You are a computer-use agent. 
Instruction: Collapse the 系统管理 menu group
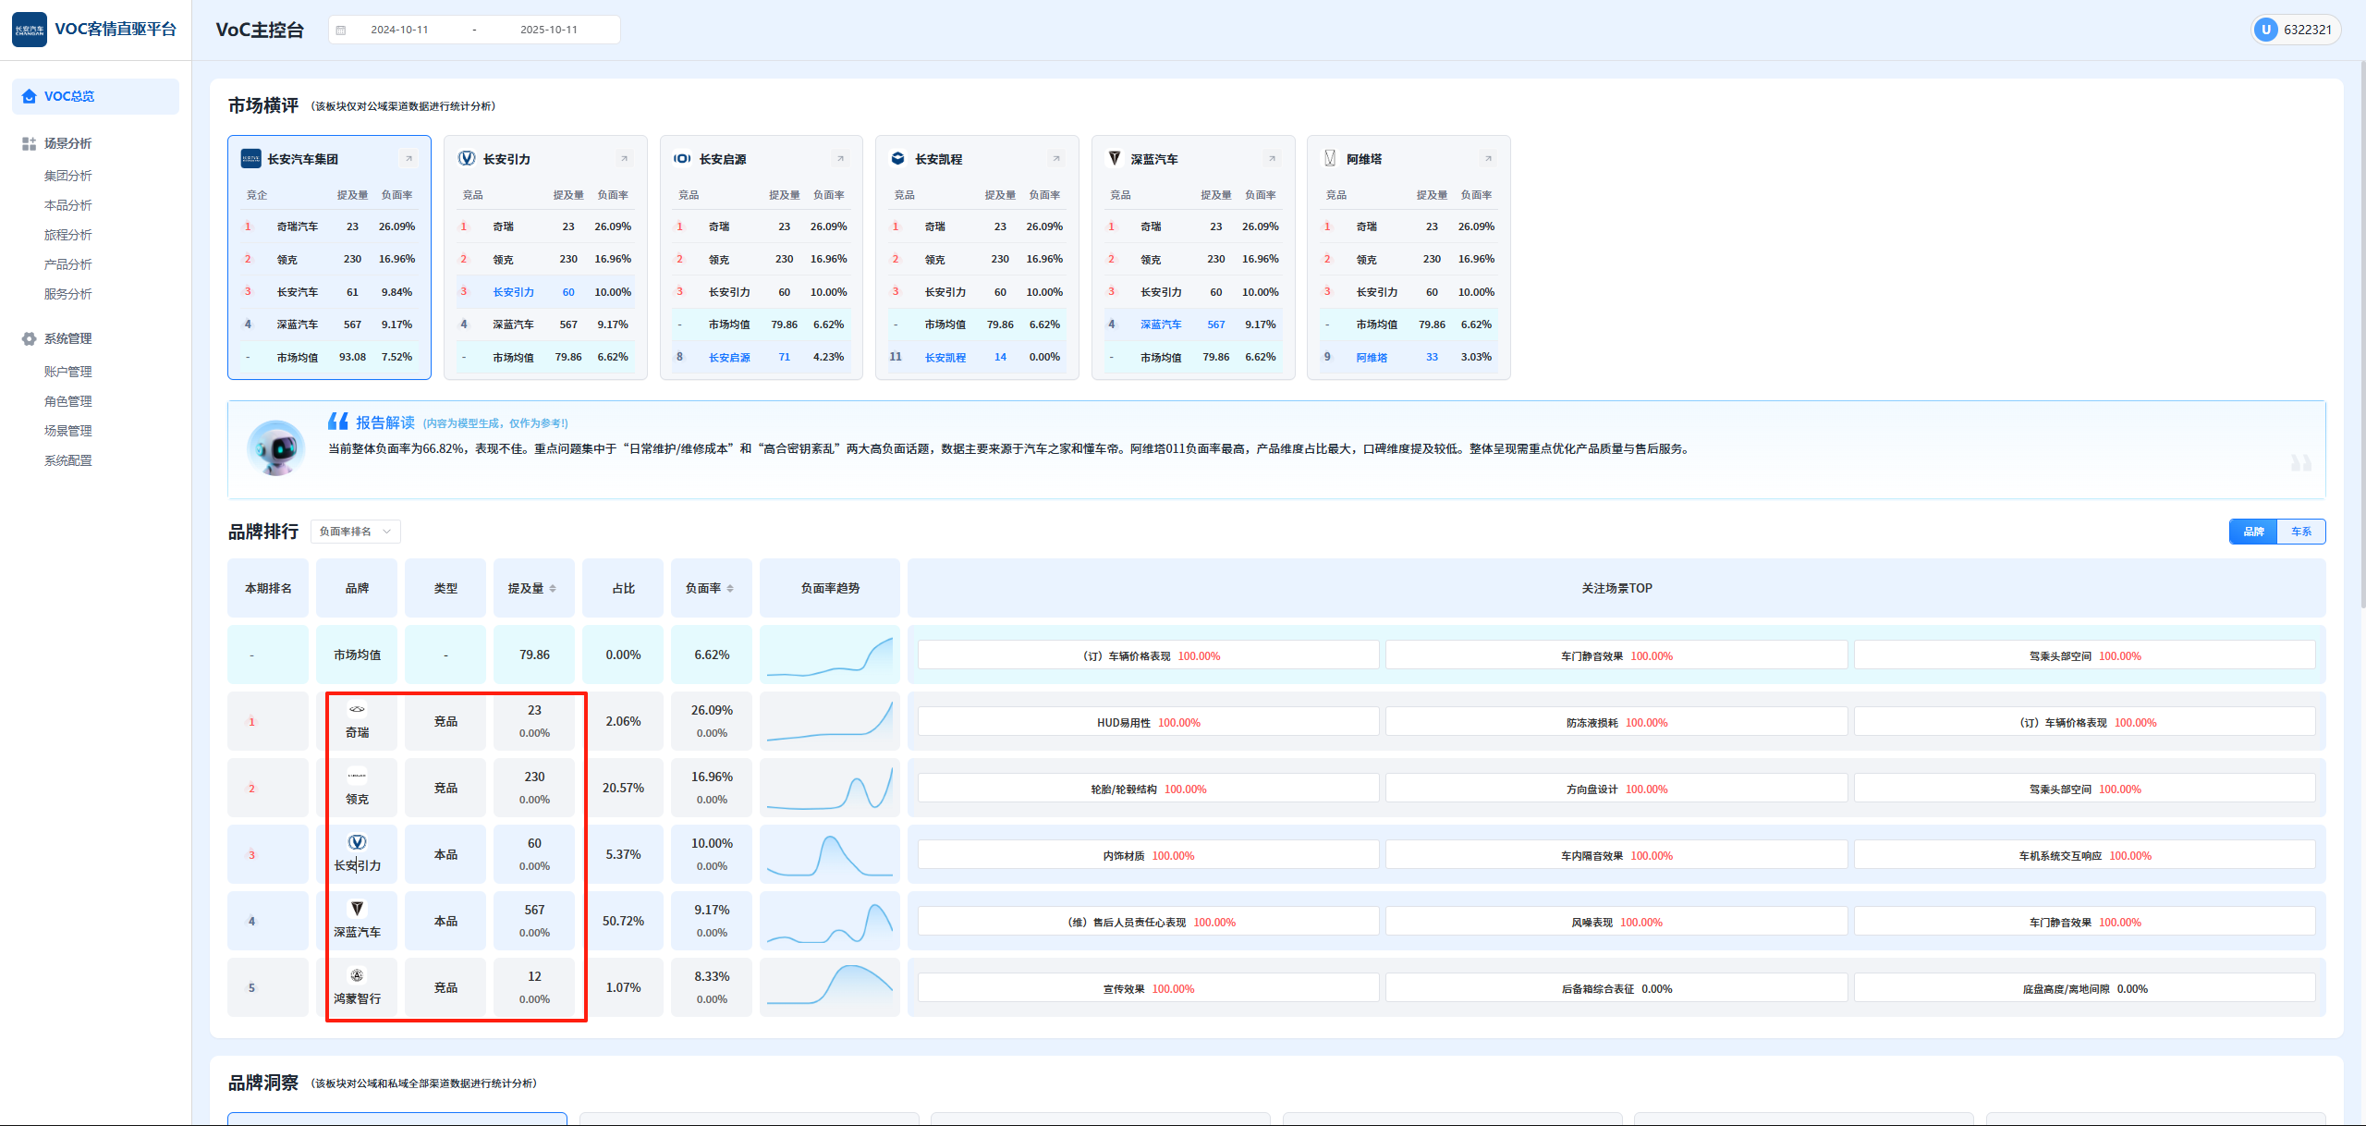pyautogui.click(x=67, y=338)
